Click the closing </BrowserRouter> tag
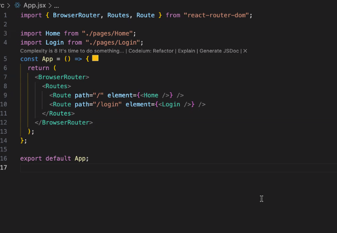This screenshot has height=233, width=337. click(x=64, y=123)
